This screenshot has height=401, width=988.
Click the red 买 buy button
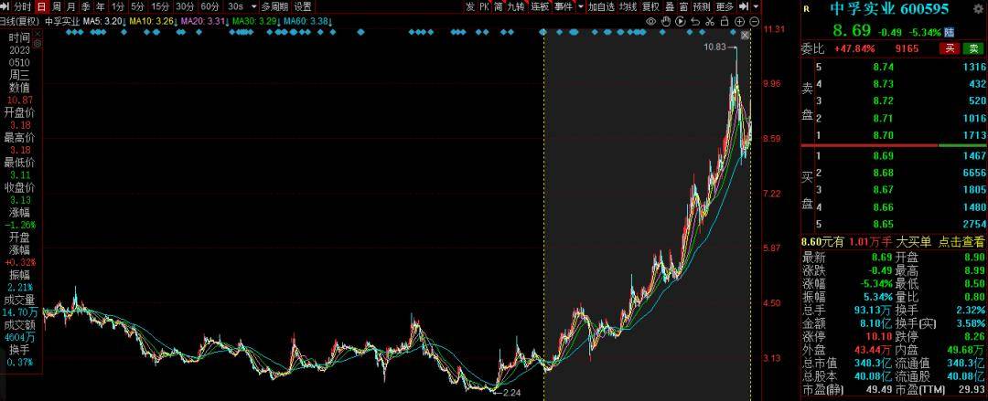[951, 47]
